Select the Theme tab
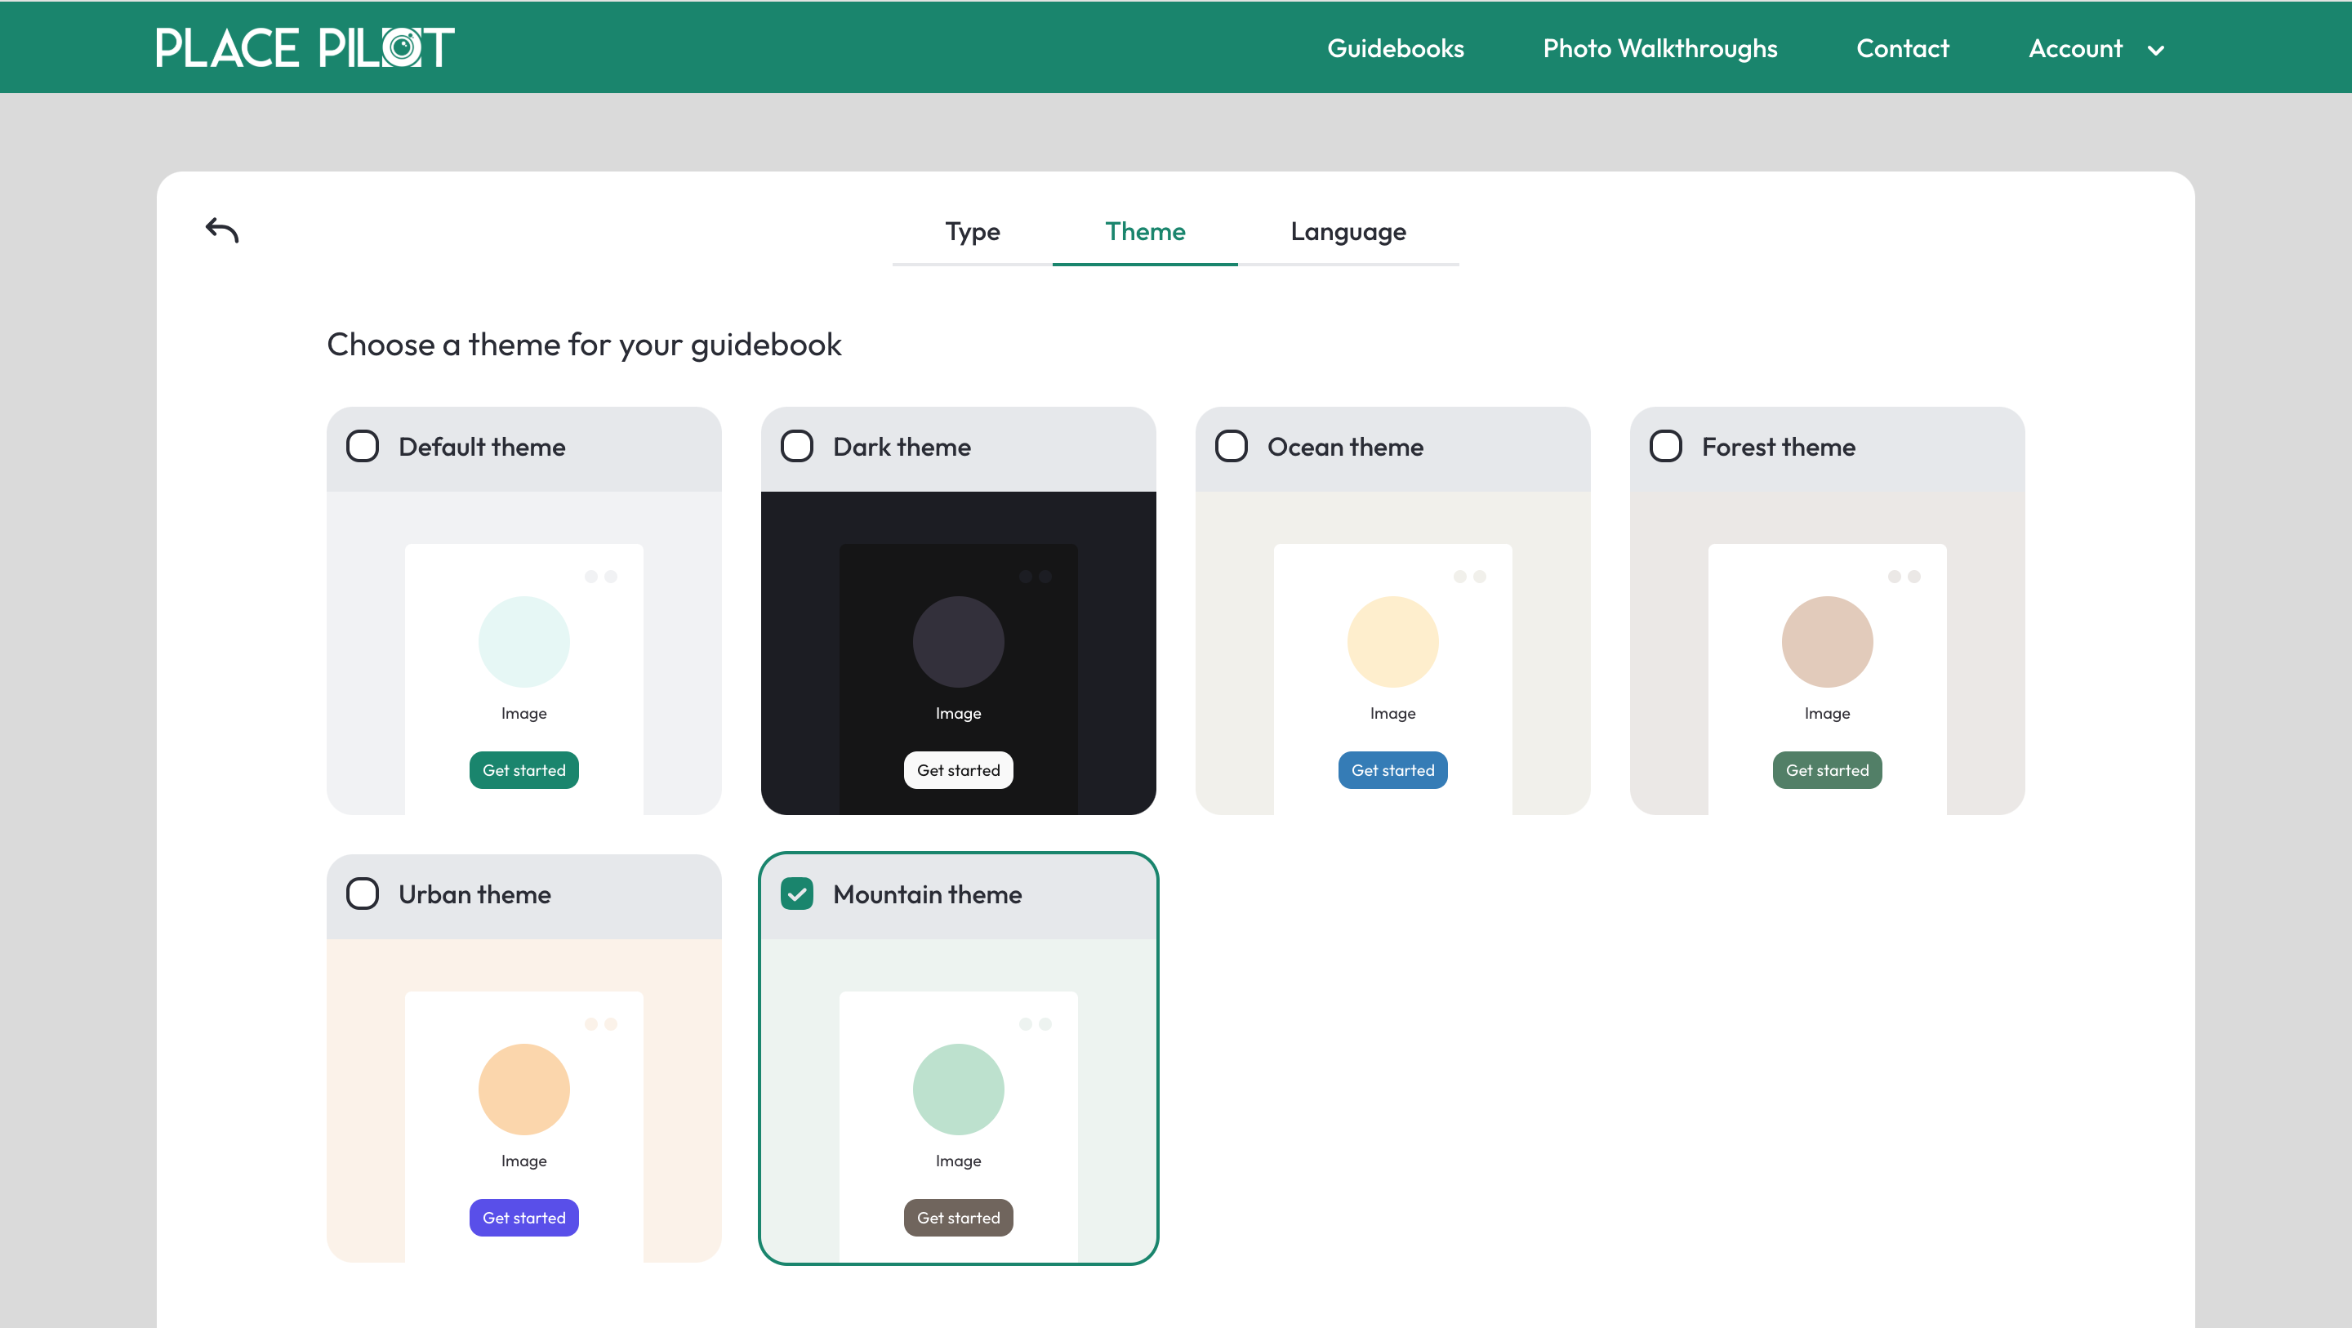2352x1328 pixels. 1145,232
